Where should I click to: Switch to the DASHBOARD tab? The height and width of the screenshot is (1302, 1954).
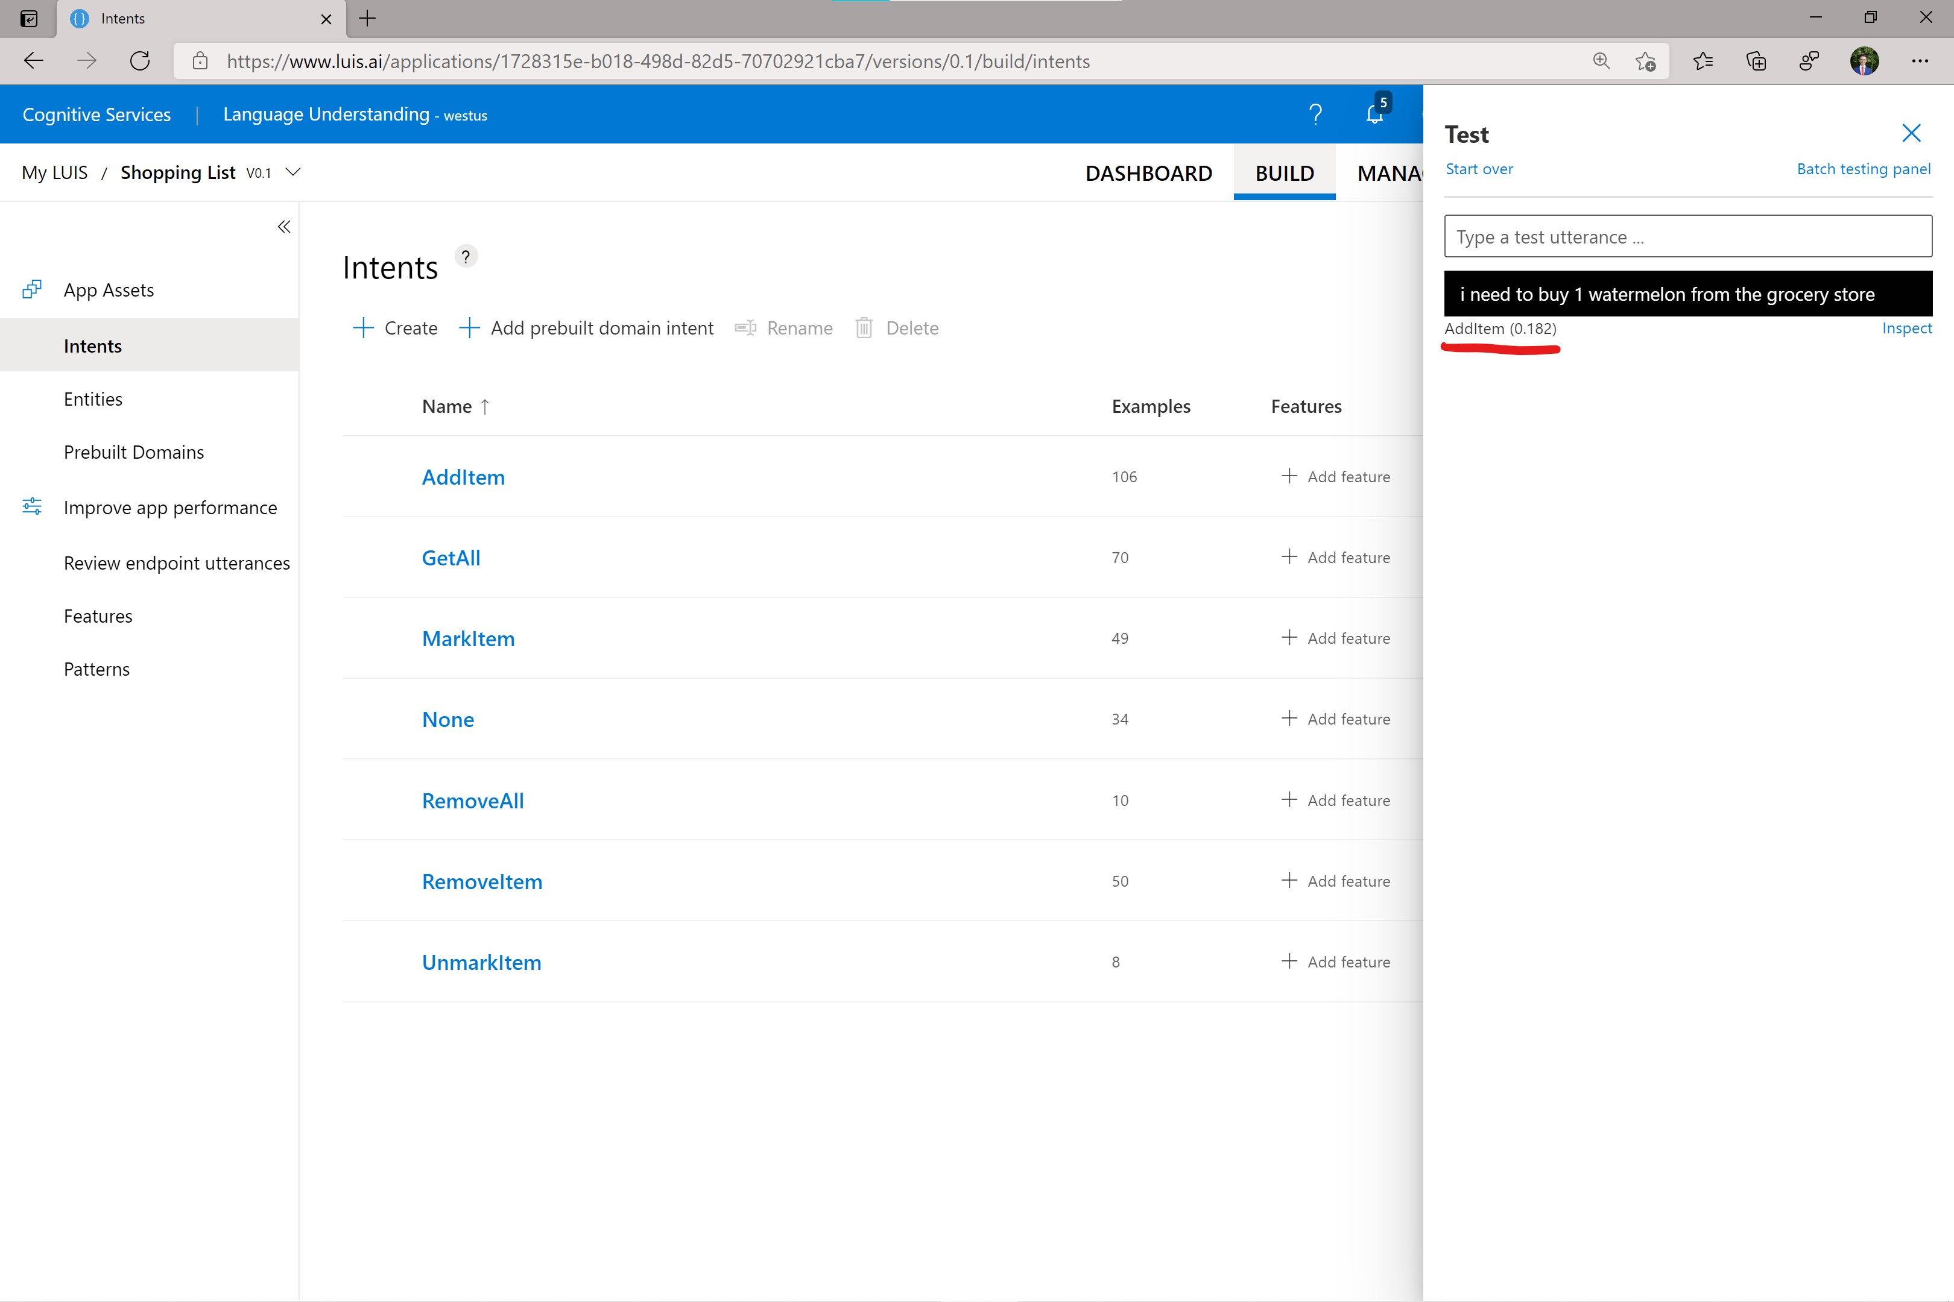pos(1148,174)
